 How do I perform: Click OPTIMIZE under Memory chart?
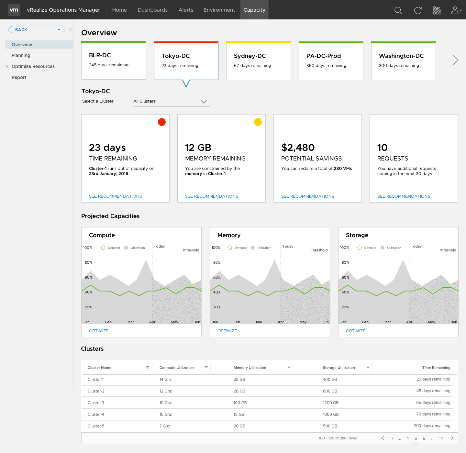tap(227, 331)
